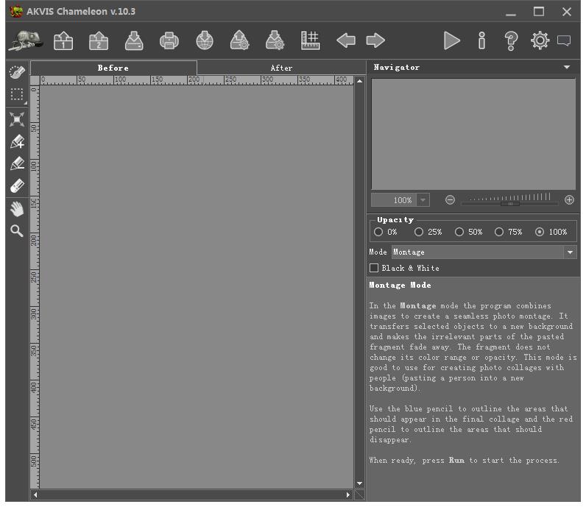
Task: Select the Eraser tool
Action: pos(17,185)
